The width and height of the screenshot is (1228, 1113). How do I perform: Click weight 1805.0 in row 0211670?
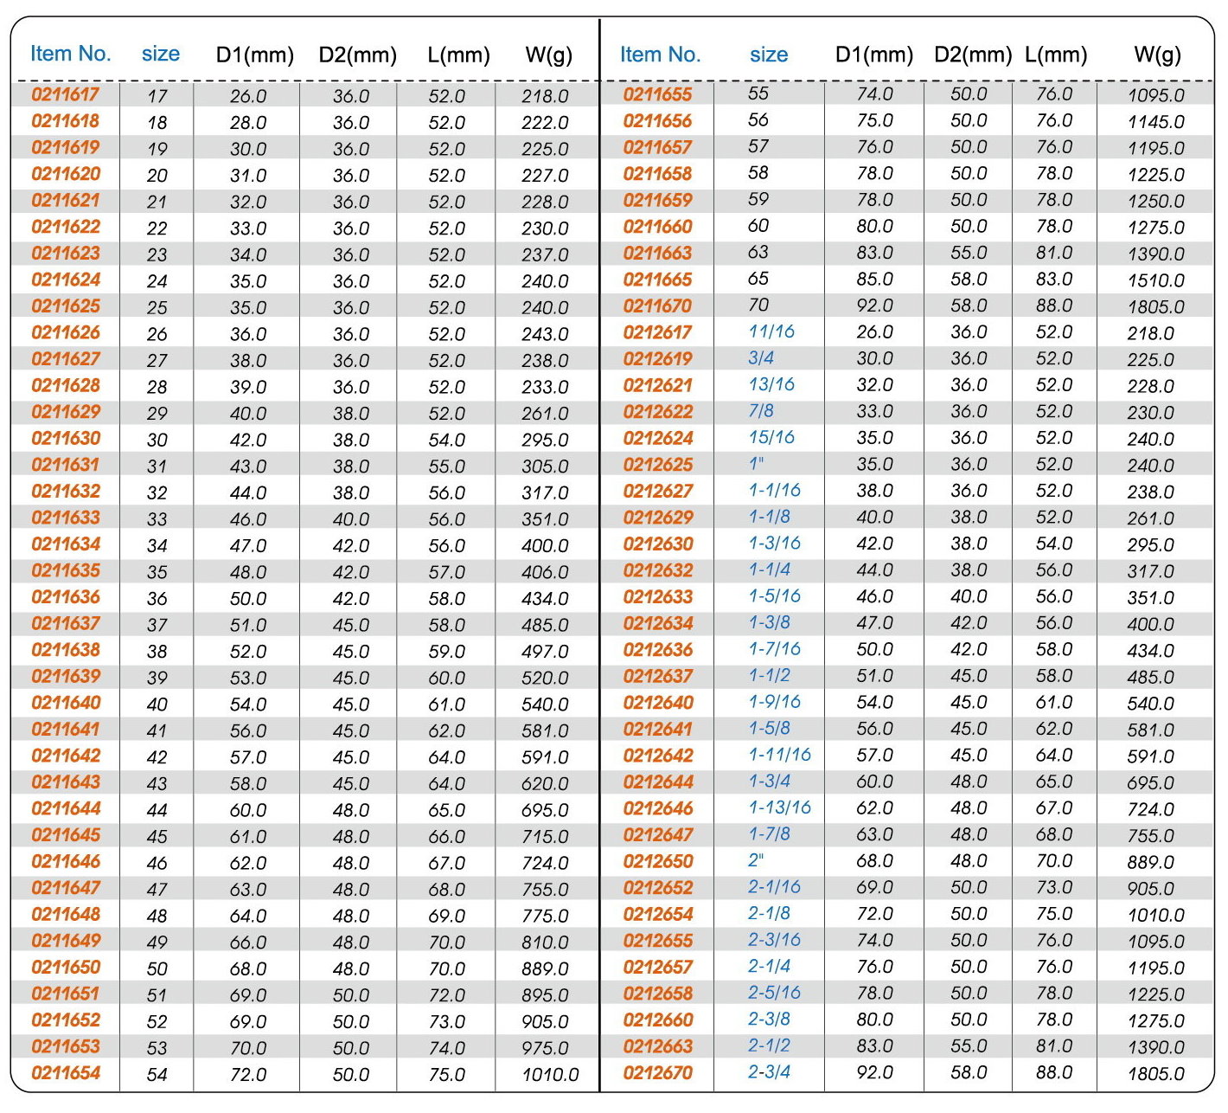(x=1156, y=307)
